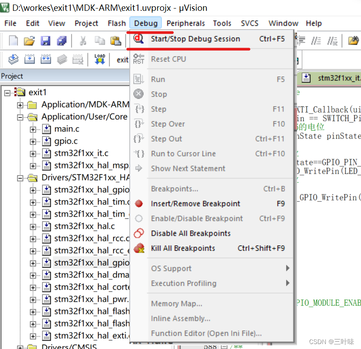Click the Project panel header
The height and width of the screenshot is (349, 361).
65,76
